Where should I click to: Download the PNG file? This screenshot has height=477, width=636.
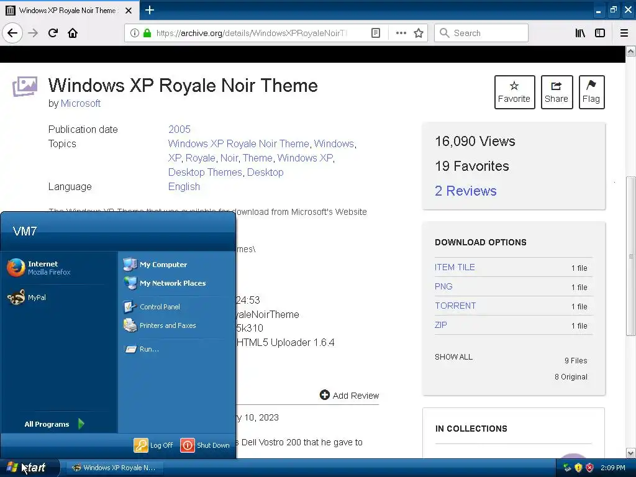click(443, 286)
